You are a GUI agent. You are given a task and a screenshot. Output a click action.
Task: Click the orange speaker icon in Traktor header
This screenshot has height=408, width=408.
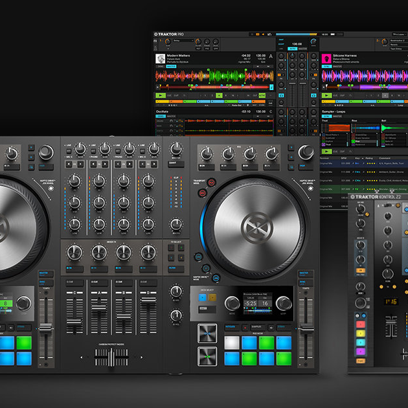263,34
